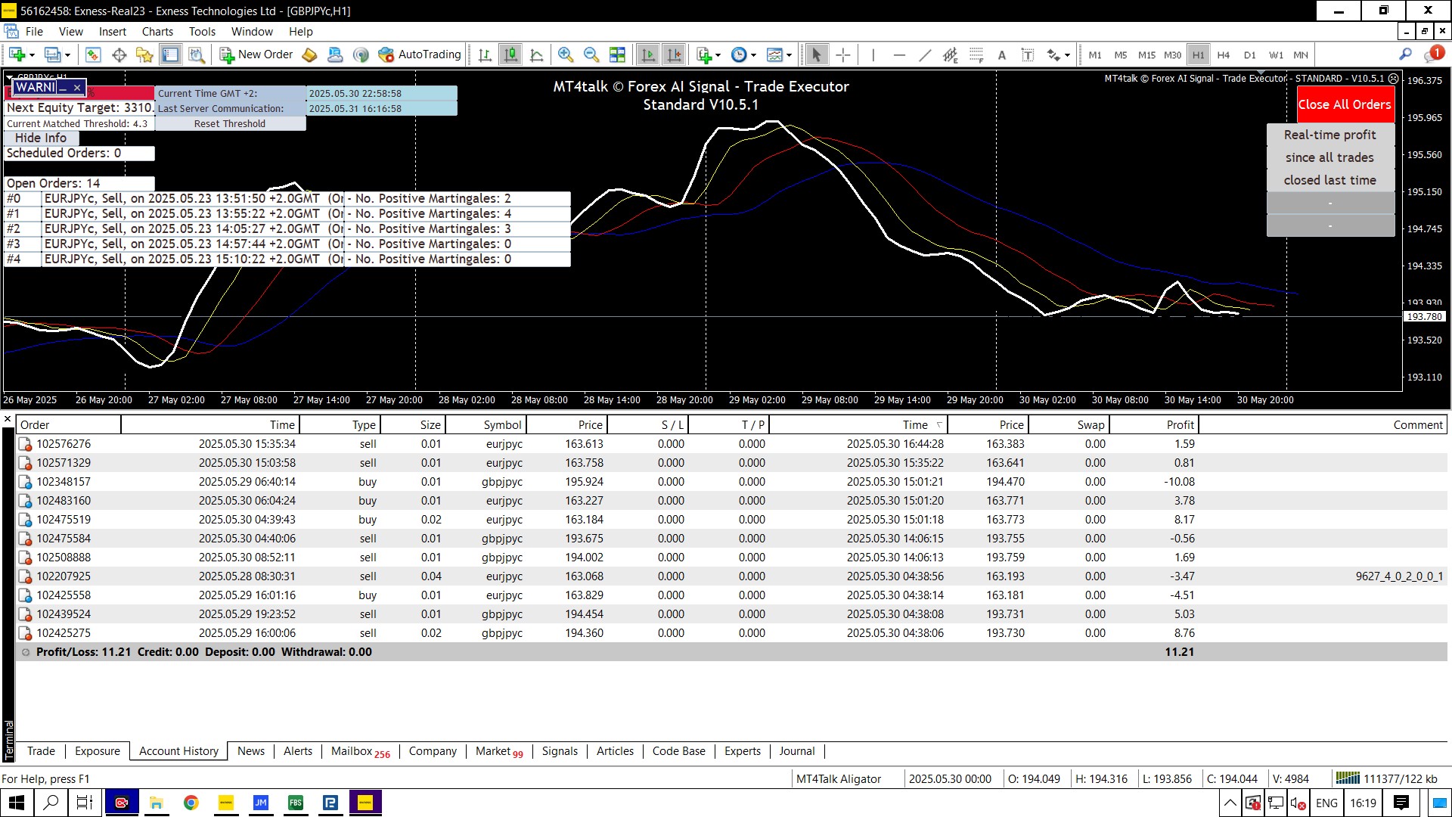Open the Periodicity clock dropdown arrow

click(753, 55)
